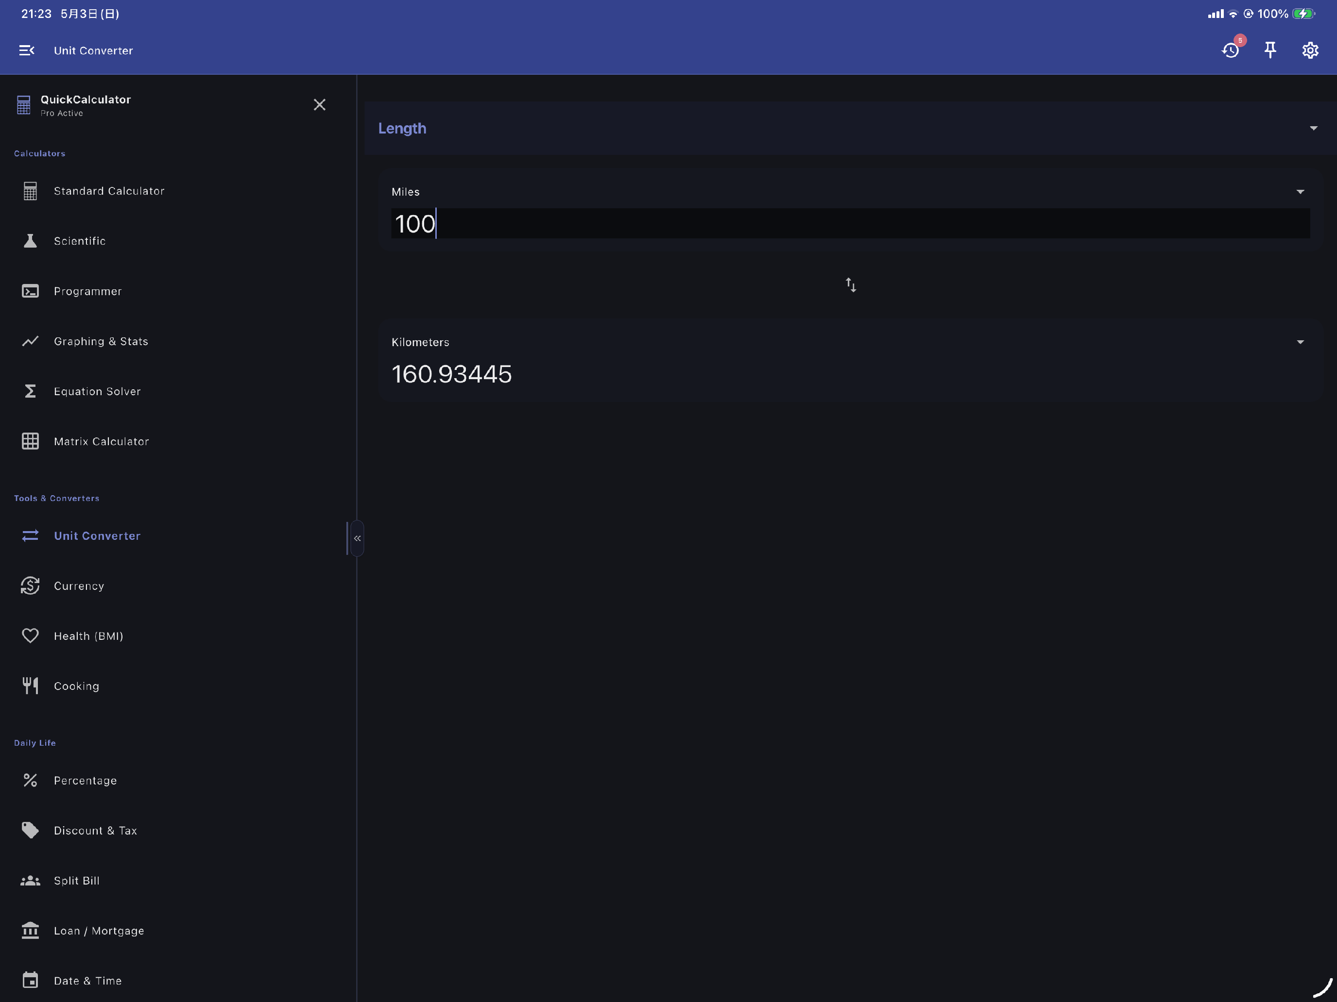The width and height of the screenshot is (1337, 1002).
Task: Click the Pro Active status text
Action: (x=62, y=114)
